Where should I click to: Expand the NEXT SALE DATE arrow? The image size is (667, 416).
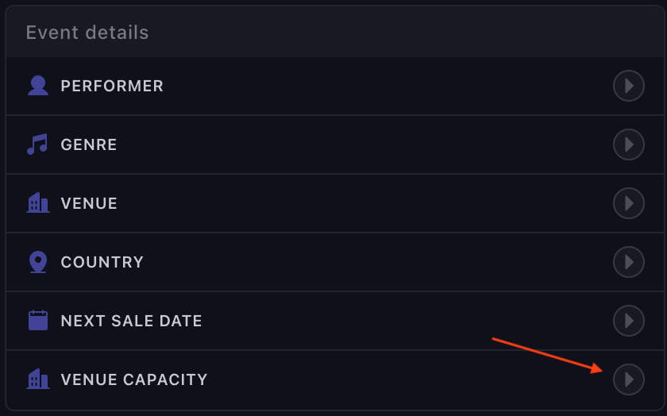click(x=629, y=321)
